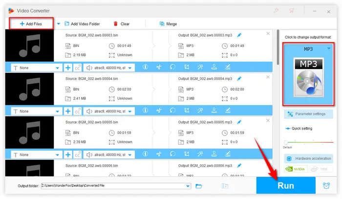The image size is (342, 199).
Task: Choose Add Video Folder
Action: tap(82, 24)
